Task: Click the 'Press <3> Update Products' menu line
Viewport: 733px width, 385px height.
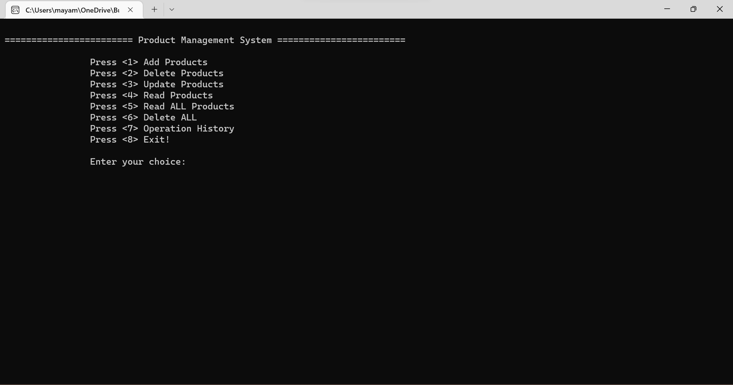Action: [x=157, y=85]
